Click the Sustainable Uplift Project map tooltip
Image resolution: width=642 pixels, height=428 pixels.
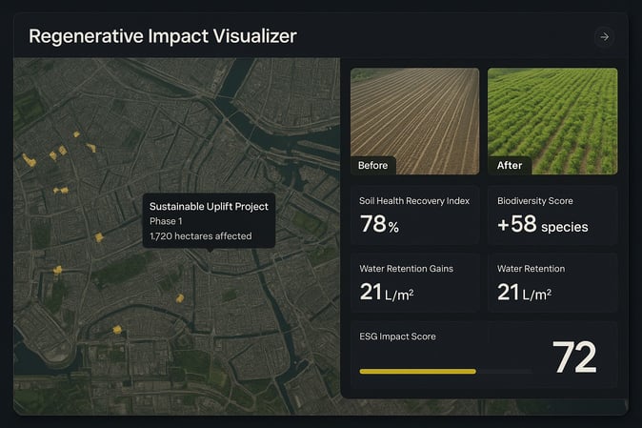coord(209,221)
